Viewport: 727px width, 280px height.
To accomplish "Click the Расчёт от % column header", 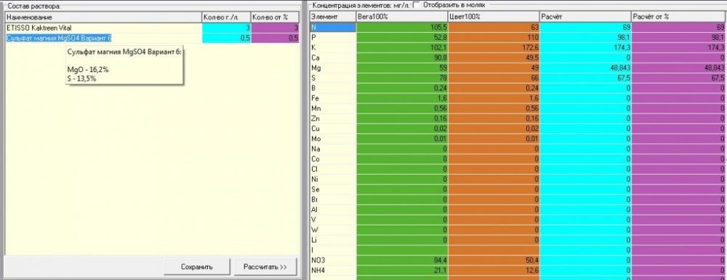I will 679,17.
